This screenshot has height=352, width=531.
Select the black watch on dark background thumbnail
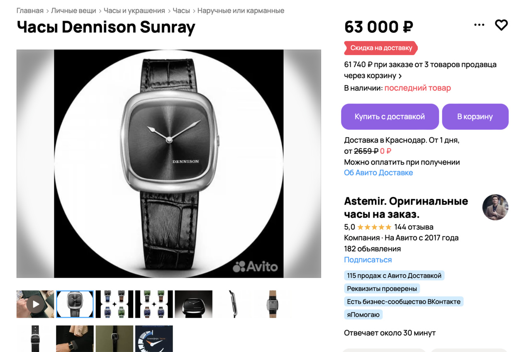[x=194, y=304]
